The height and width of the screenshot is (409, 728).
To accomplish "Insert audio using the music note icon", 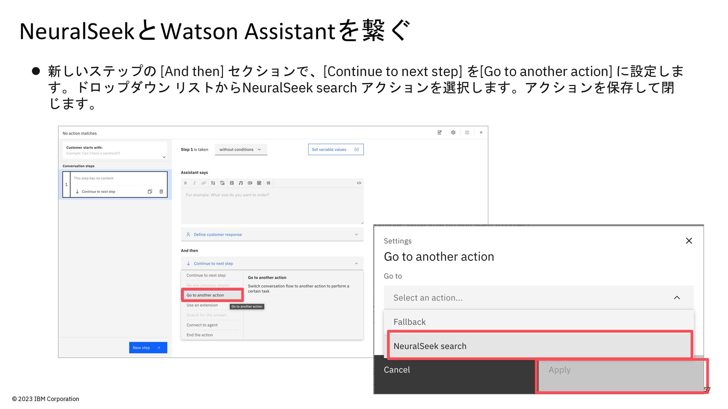I will tap(241, 183).
